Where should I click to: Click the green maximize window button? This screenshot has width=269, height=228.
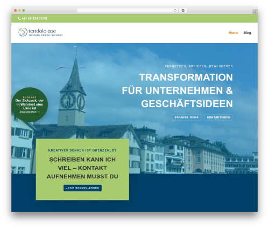click(24, 11)
